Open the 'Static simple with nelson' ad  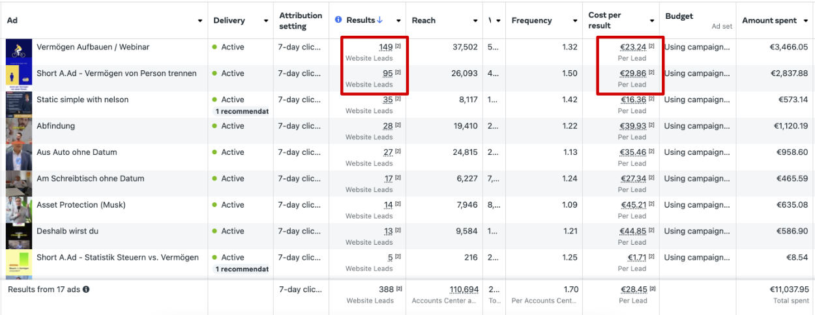[x=83, y=100]
